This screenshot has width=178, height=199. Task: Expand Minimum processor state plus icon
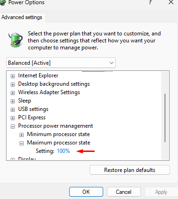(21, 135)
